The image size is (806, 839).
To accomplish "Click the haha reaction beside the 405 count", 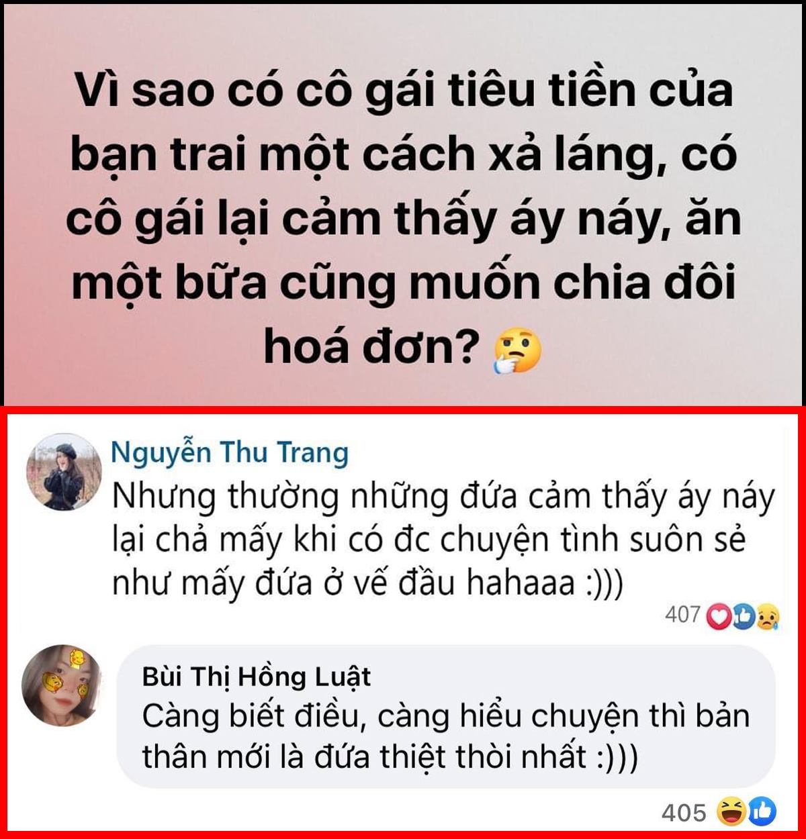I will tap(729, 811).
